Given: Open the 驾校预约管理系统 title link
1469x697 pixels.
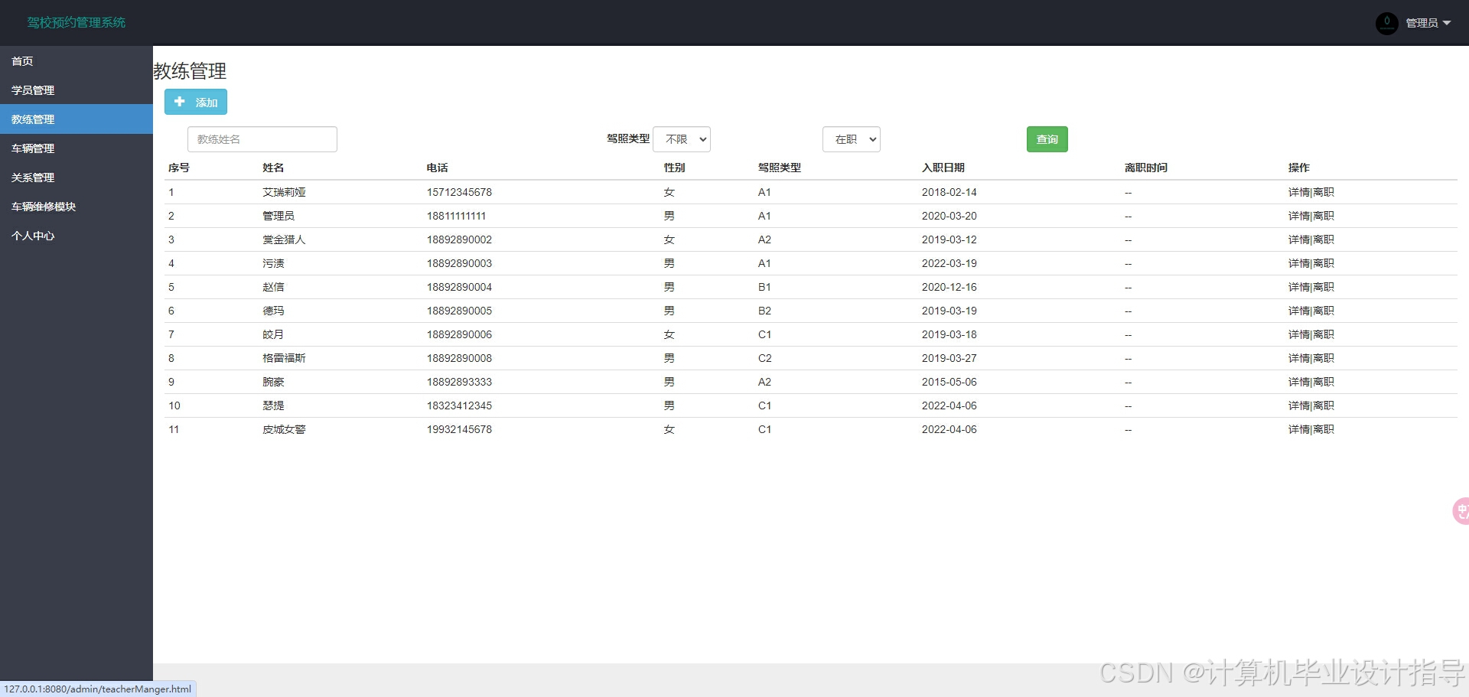Looking at the screenshot, I should pyautogui.click(x=77, y=23).
